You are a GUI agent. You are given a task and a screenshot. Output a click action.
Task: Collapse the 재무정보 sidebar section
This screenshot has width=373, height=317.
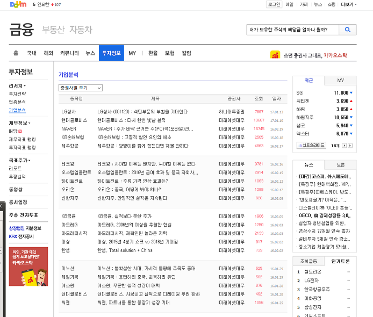(x=19, y=123)
